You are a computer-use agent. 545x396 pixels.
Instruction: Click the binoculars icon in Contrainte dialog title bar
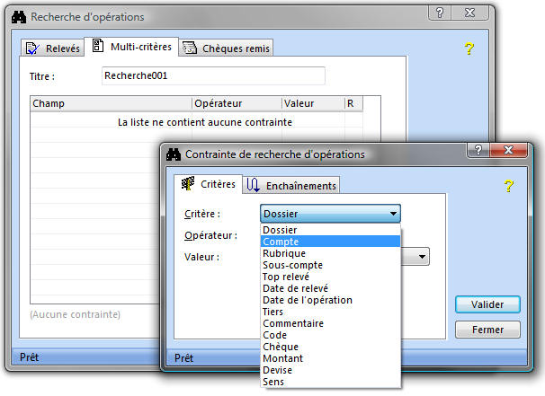pyautogui.click(x=174, y=154)
